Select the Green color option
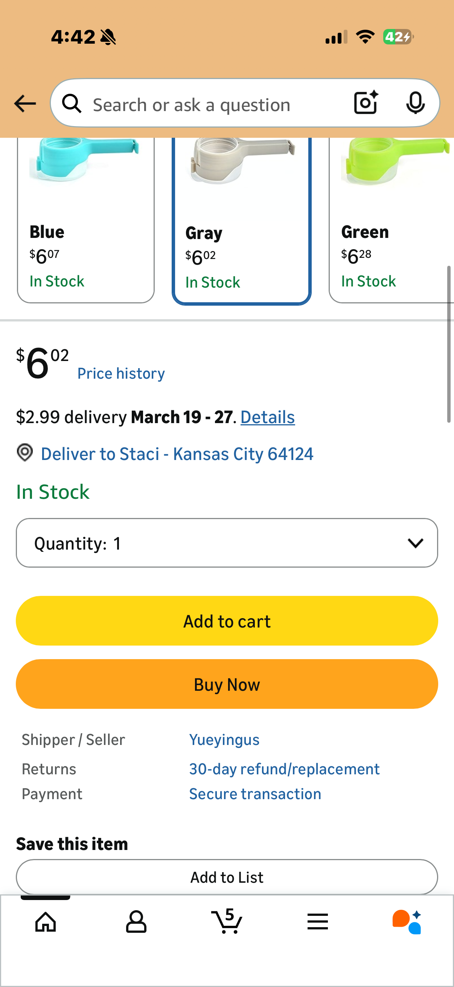The width and height of the screenshot is (454, 987). [392, 220]
